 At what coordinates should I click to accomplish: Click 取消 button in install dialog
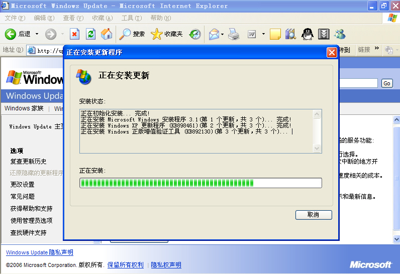pyautogui.click(x=314, y=215)
